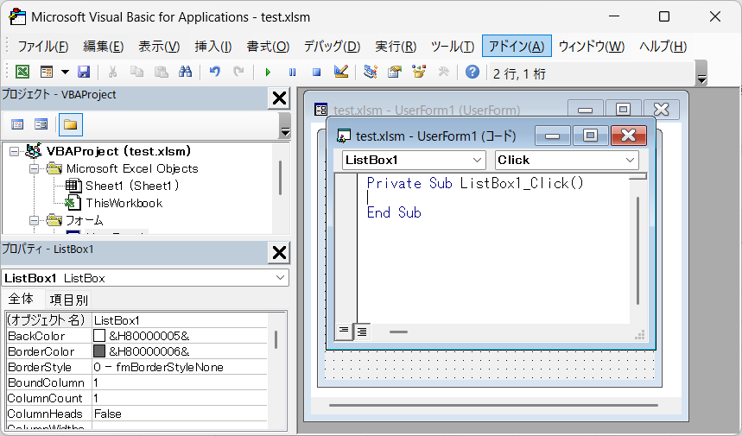Click the Cut scissors icon

[112, 72]
